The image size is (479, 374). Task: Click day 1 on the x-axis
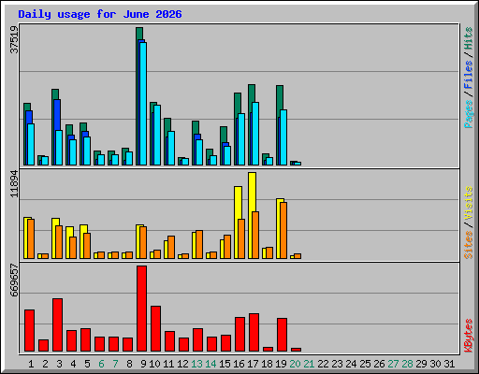click(x=31, y=364)
